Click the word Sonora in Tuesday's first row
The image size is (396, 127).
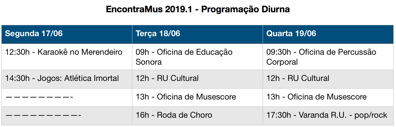point(149,62)
